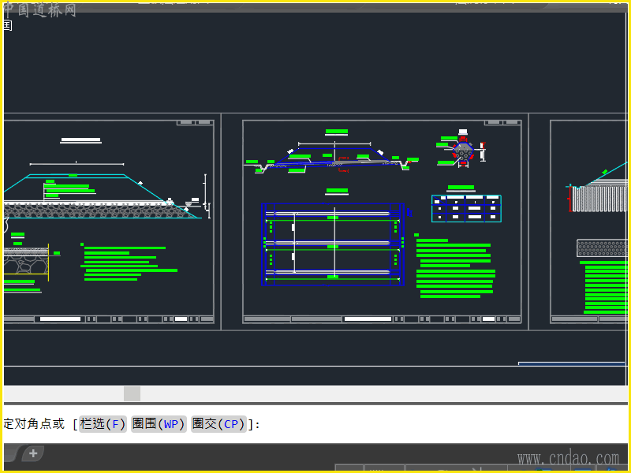Choose the 圈交(CP) crossing polygon option
The height and width of the screenshot is (473, 631).
[218, 424]
